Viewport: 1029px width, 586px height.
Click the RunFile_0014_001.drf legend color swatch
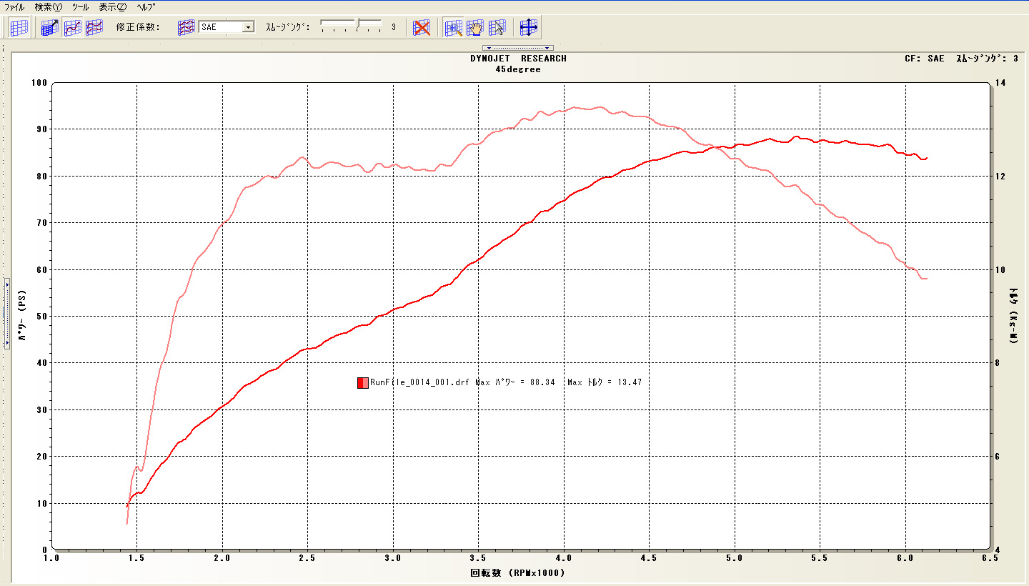pos(362,383)
